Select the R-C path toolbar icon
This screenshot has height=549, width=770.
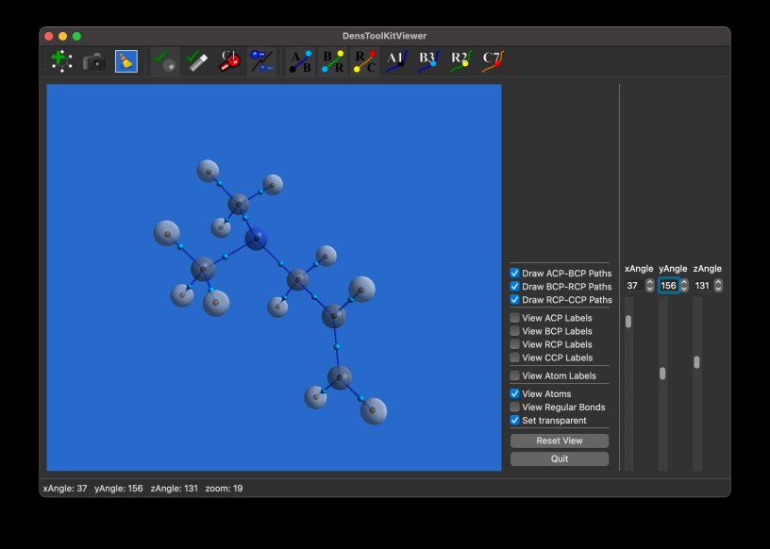(x=364, y=62)
